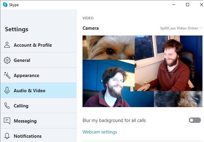Viewport: 204px width, 142px height.
Task: Select the Messaging settings label
Action: (x=25, y=121)
